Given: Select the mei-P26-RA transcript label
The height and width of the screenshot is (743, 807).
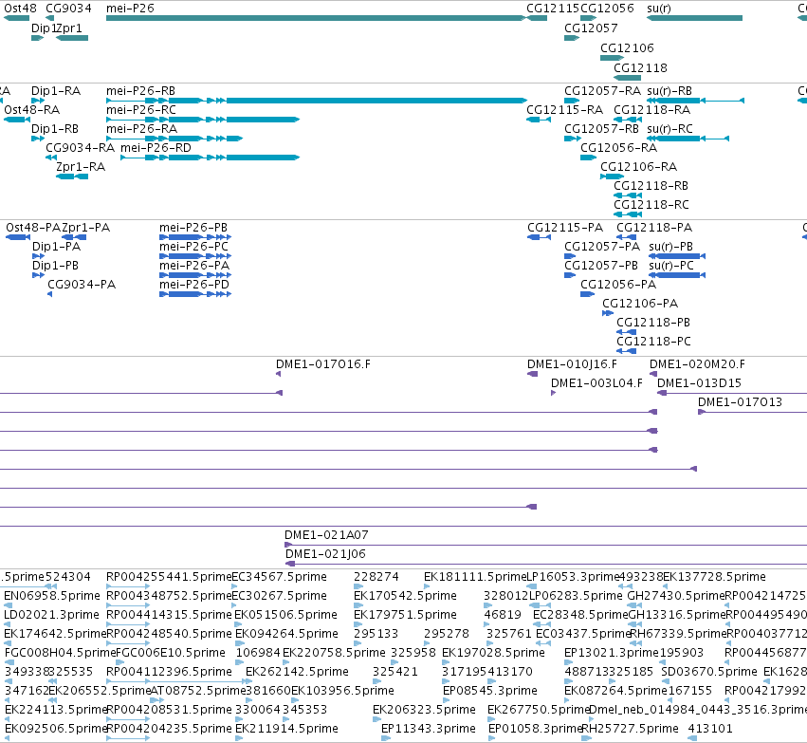Looking at the screenshot, I should click(141, 129).
